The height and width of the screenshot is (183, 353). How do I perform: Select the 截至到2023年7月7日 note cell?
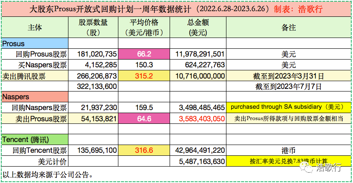click(288, 87)
